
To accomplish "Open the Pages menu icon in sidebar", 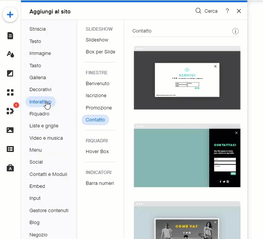I will click(10, 35).
